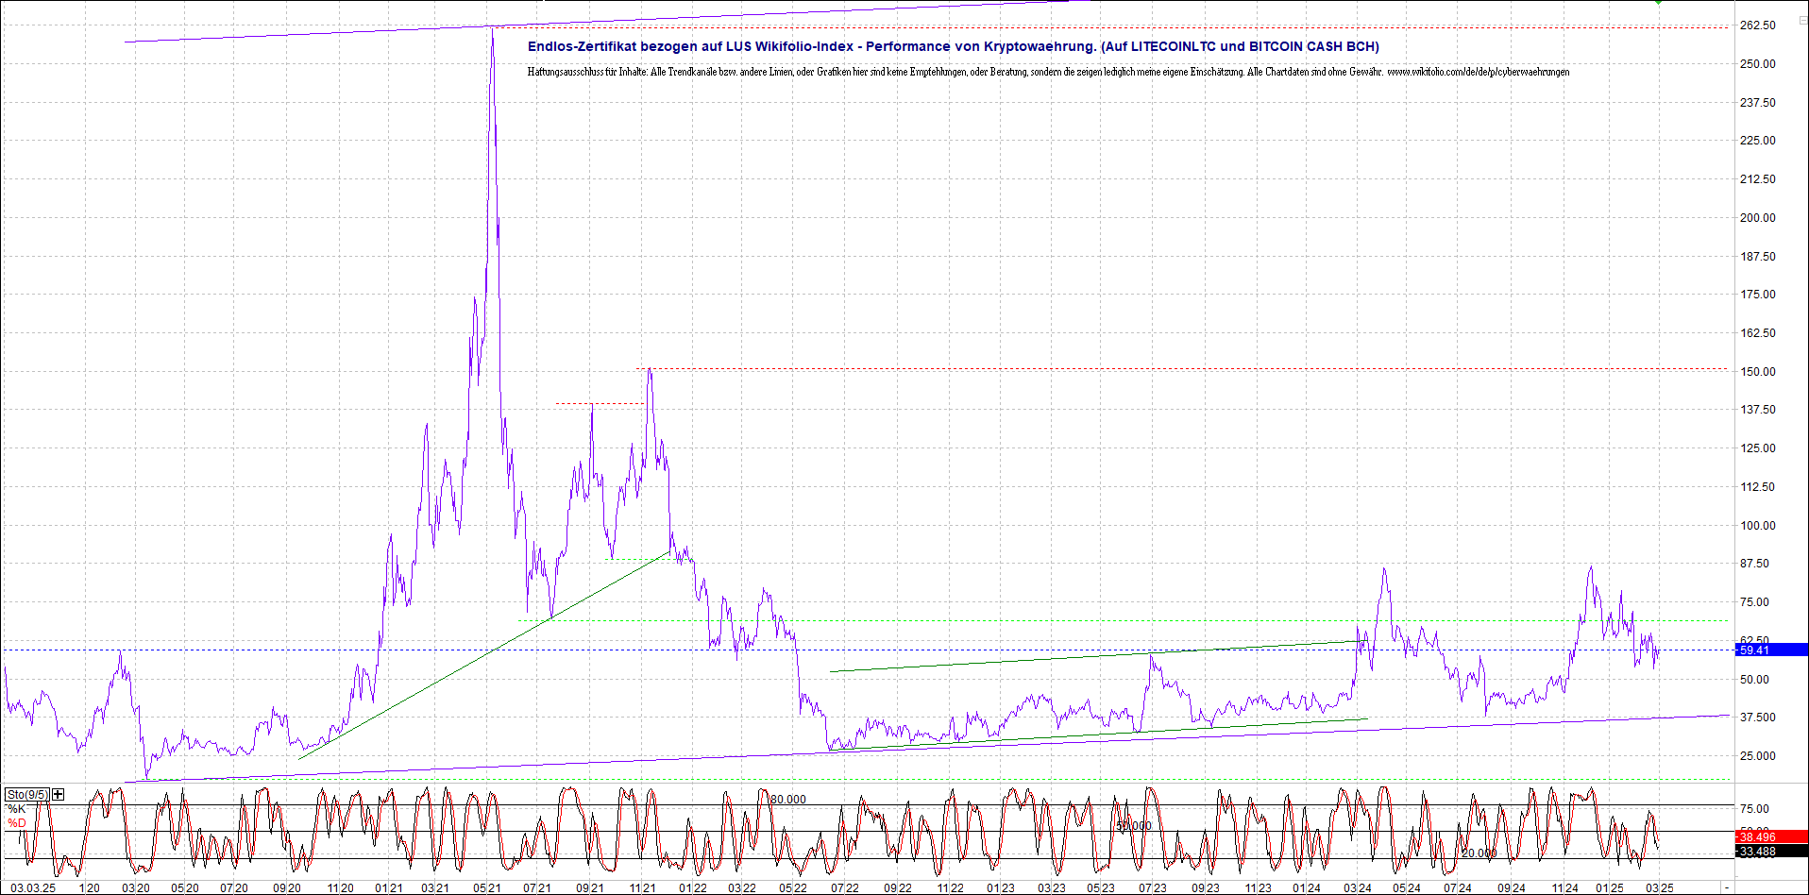Viewport: 1809px width, 895px height.
Task: Click the 20.000 stochastic level label
Action: [x=1479, y=853]
